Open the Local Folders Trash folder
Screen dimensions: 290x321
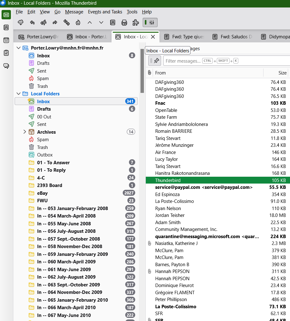pos(76,147)
